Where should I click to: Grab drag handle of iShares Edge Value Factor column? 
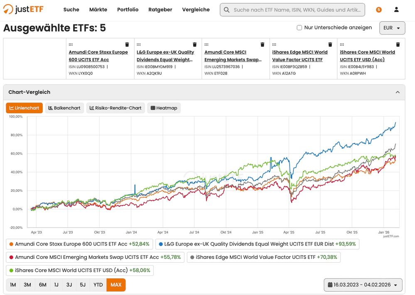pos(274,44)
